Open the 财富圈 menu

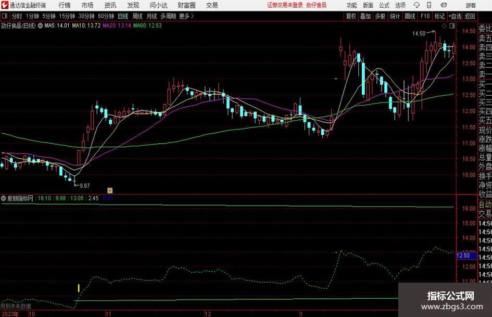186,5
